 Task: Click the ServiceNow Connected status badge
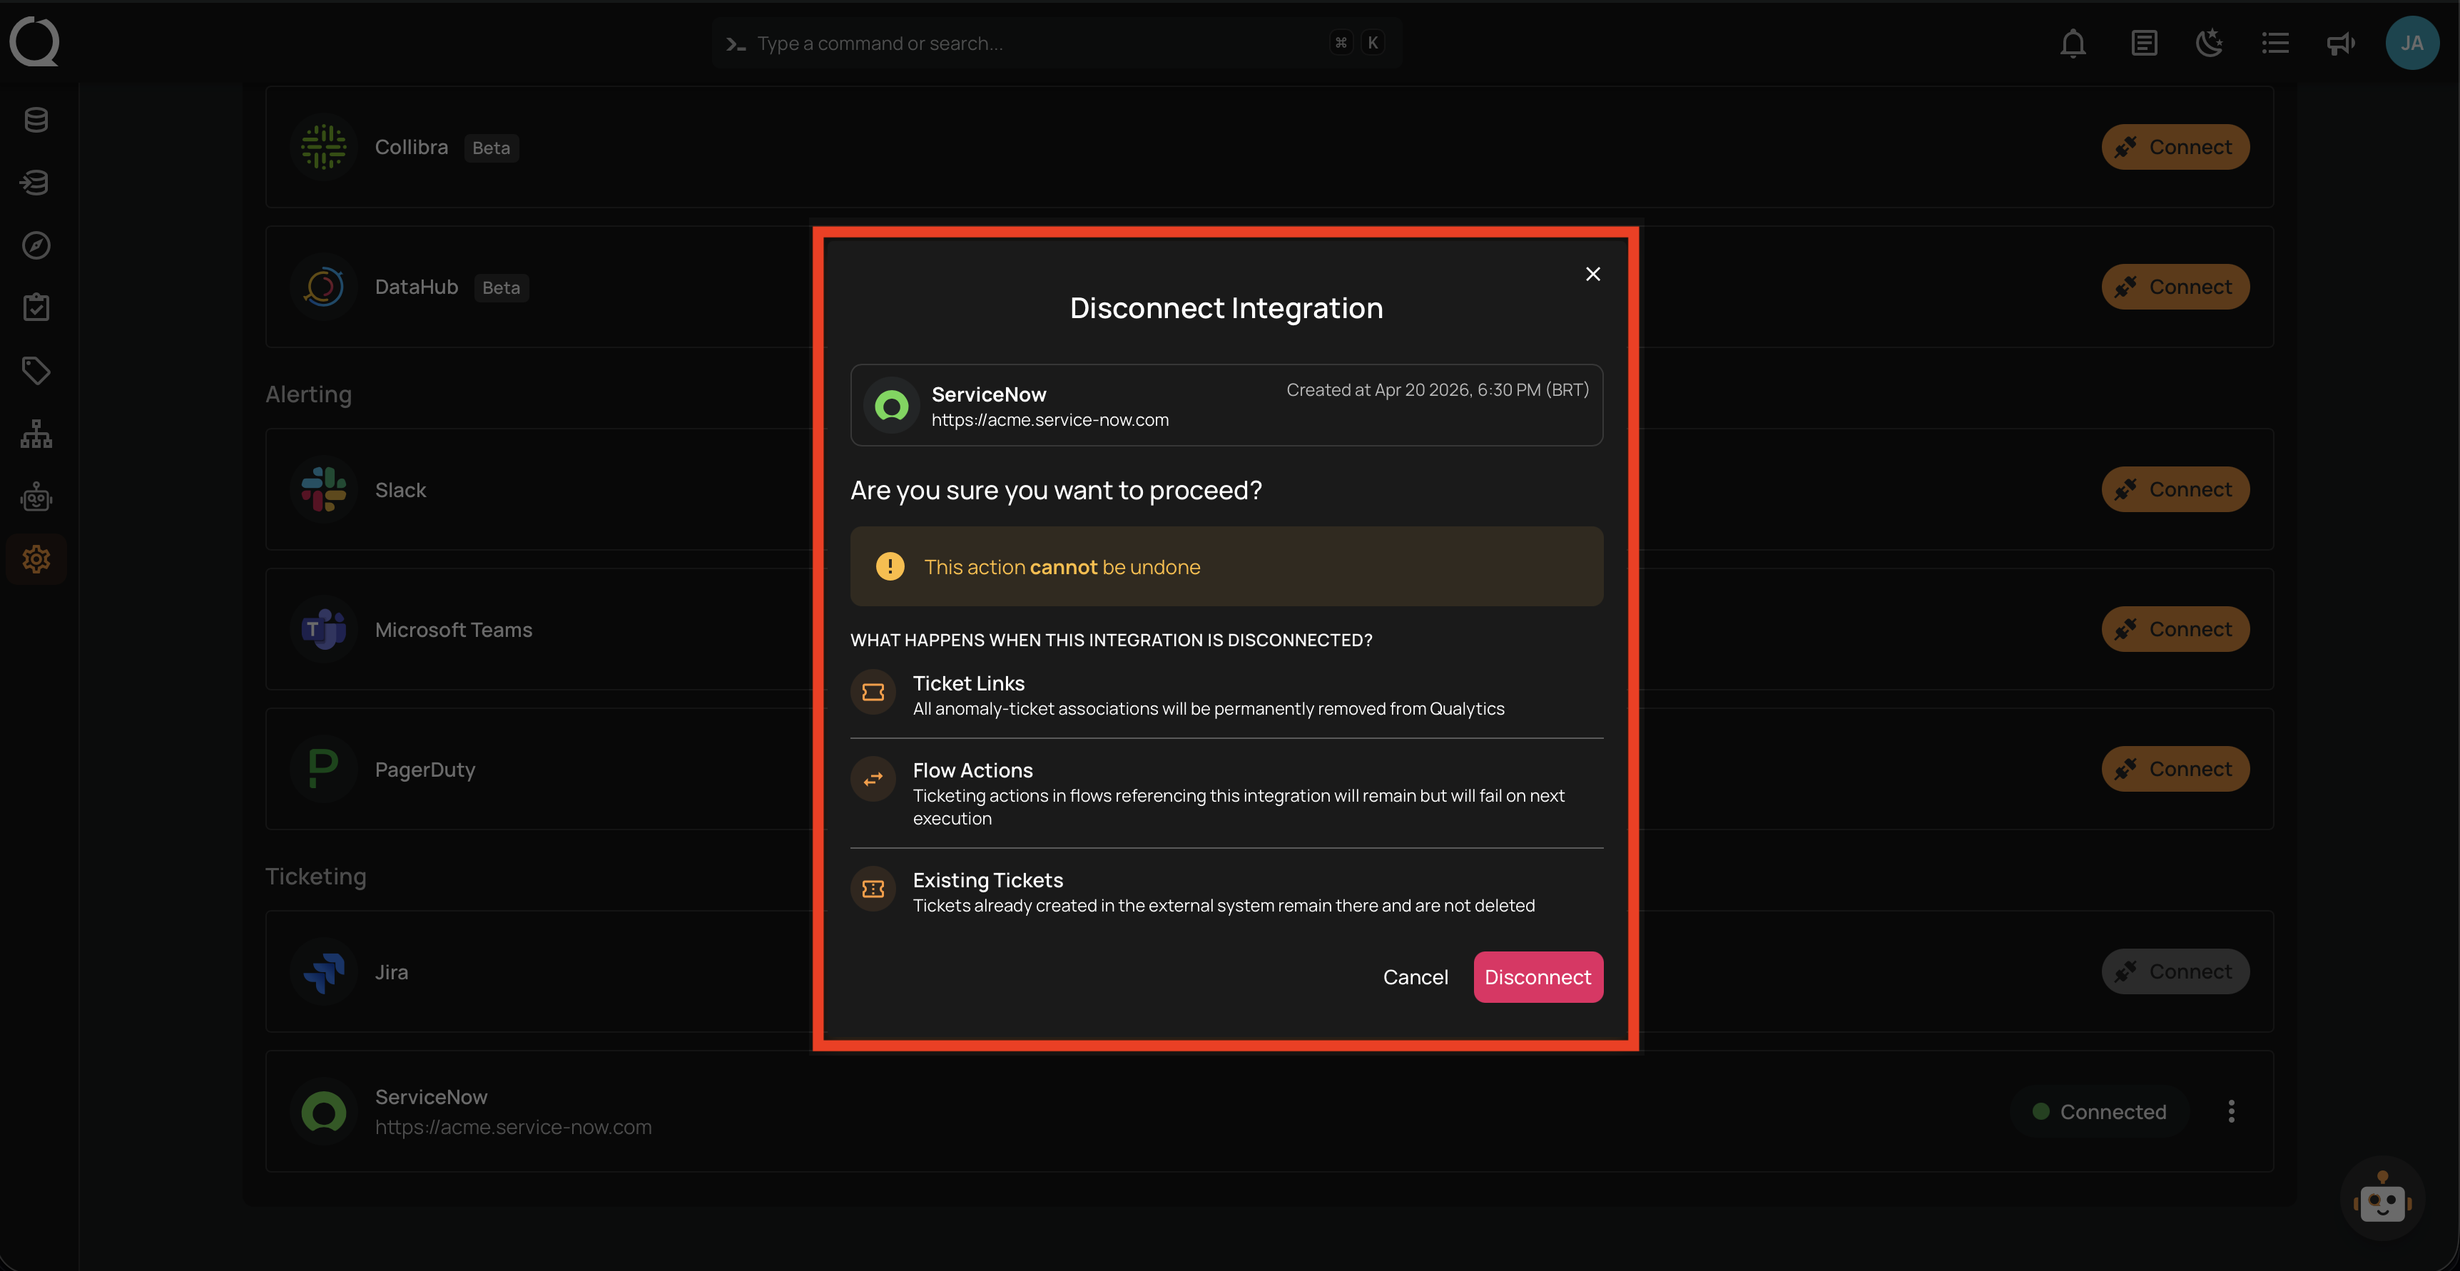[x=2099, y=1111]
